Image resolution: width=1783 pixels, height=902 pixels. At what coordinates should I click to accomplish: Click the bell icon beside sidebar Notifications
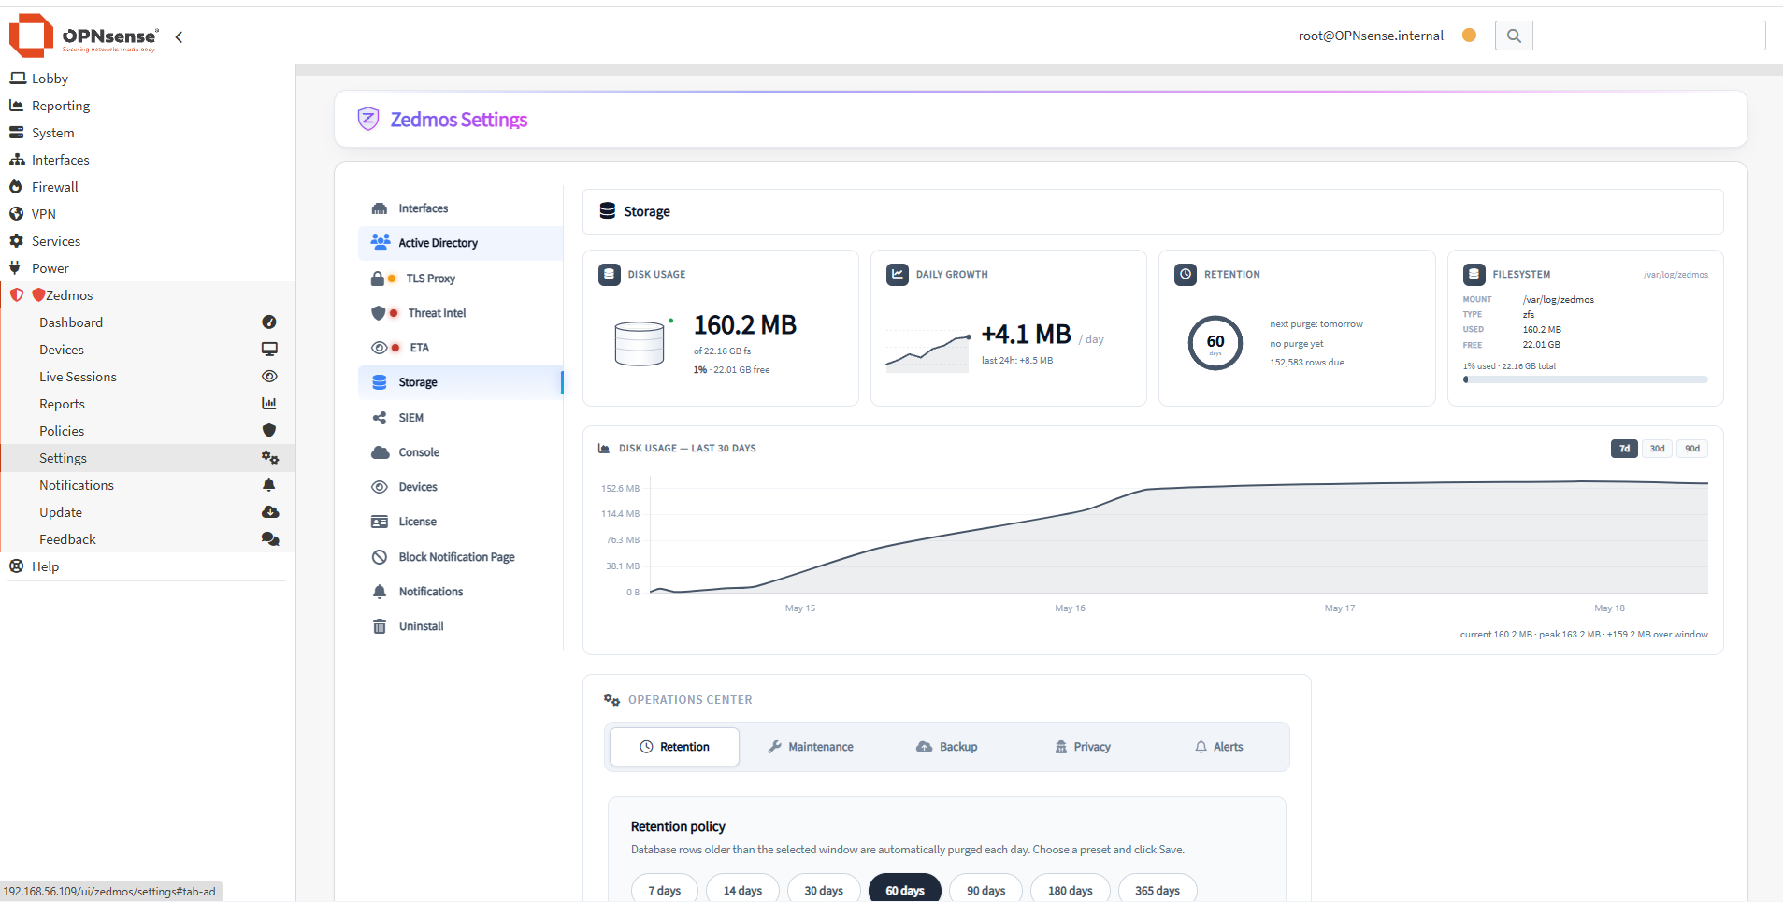[269, 485]
